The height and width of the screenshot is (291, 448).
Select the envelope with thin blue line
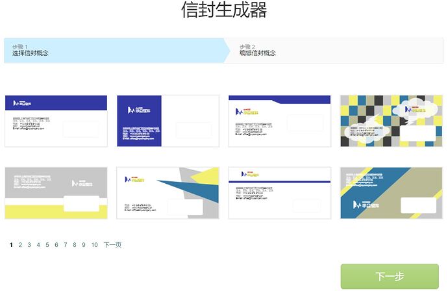[x=279, y=193]
